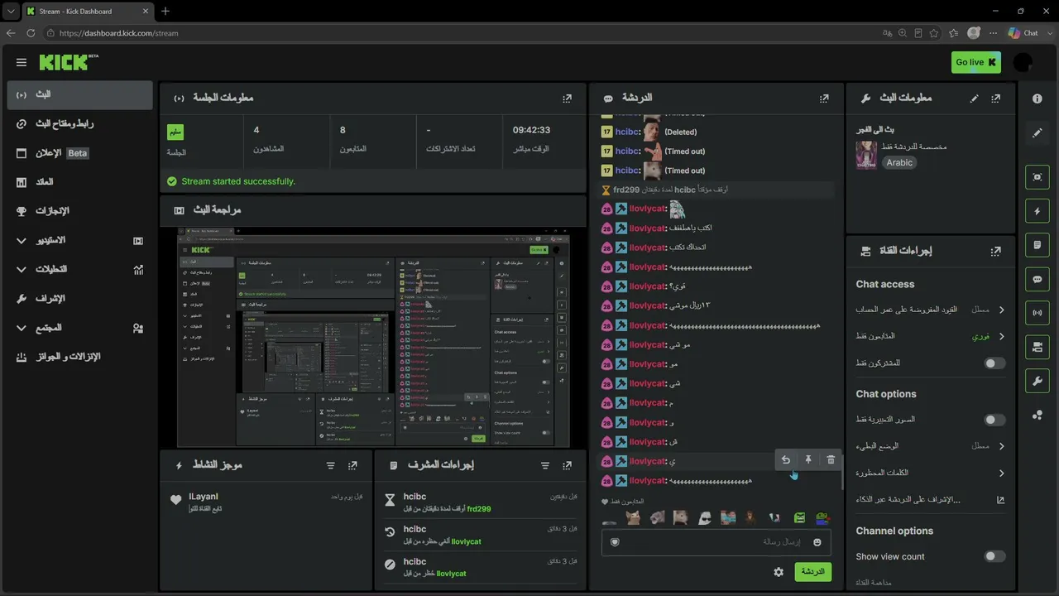Expand المجتمع in the sidebar
Screen dimensions: 1059x596
click(x=79, y=328)
